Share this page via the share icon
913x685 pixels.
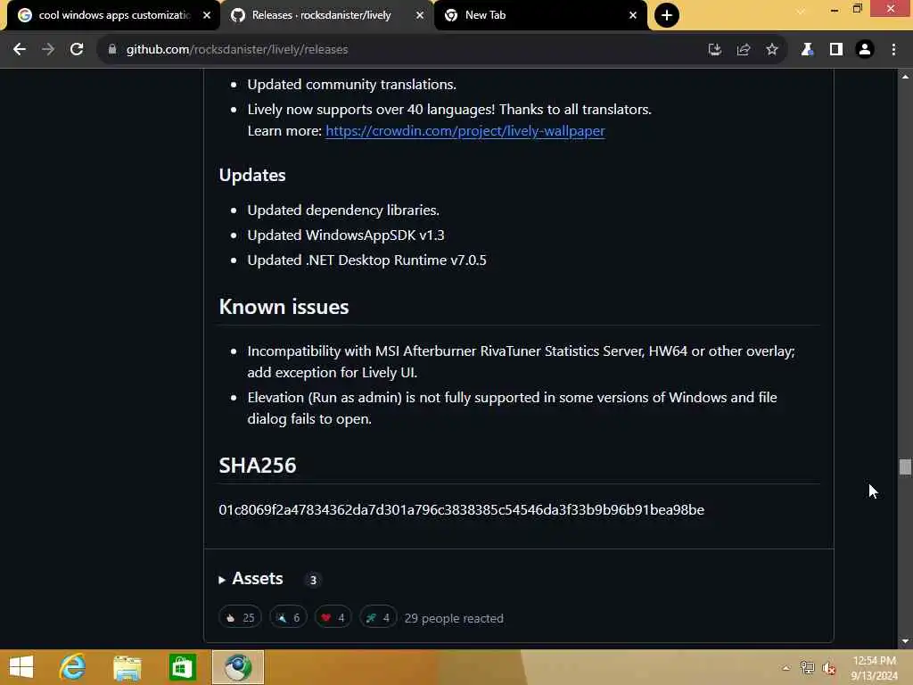[x=743, y=50]
